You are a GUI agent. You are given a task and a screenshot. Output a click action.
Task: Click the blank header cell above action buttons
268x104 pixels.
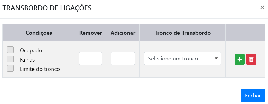click(x=245, y=33)
